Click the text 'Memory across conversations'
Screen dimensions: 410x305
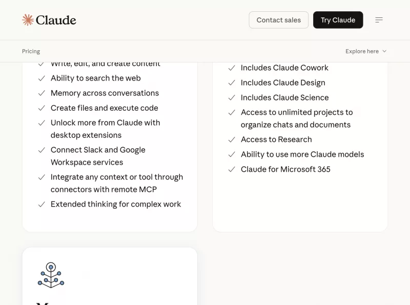105,93
